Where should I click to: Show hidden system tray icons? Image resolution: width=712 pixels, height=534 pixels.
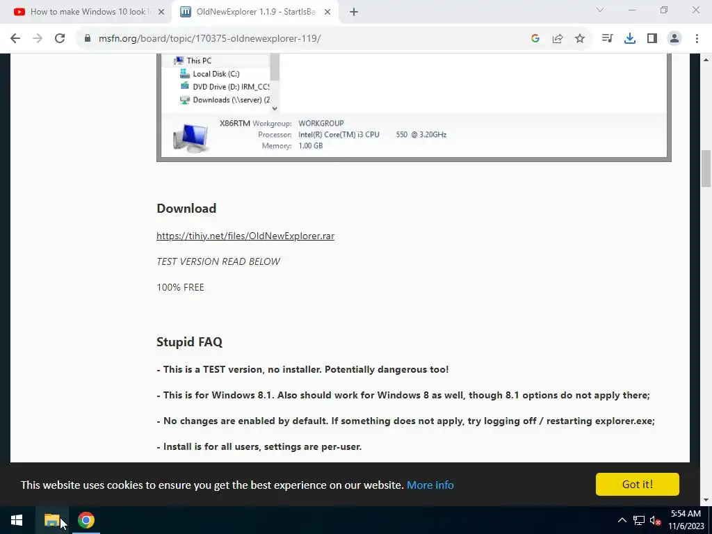point(622,520)
